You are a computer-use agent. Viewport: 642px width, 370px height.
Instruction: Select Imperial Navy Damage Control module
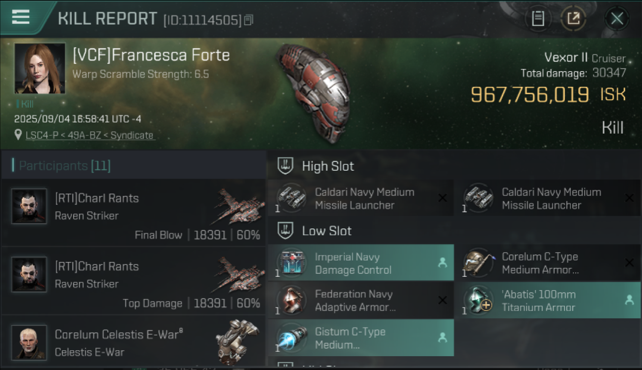pos(361,263)
